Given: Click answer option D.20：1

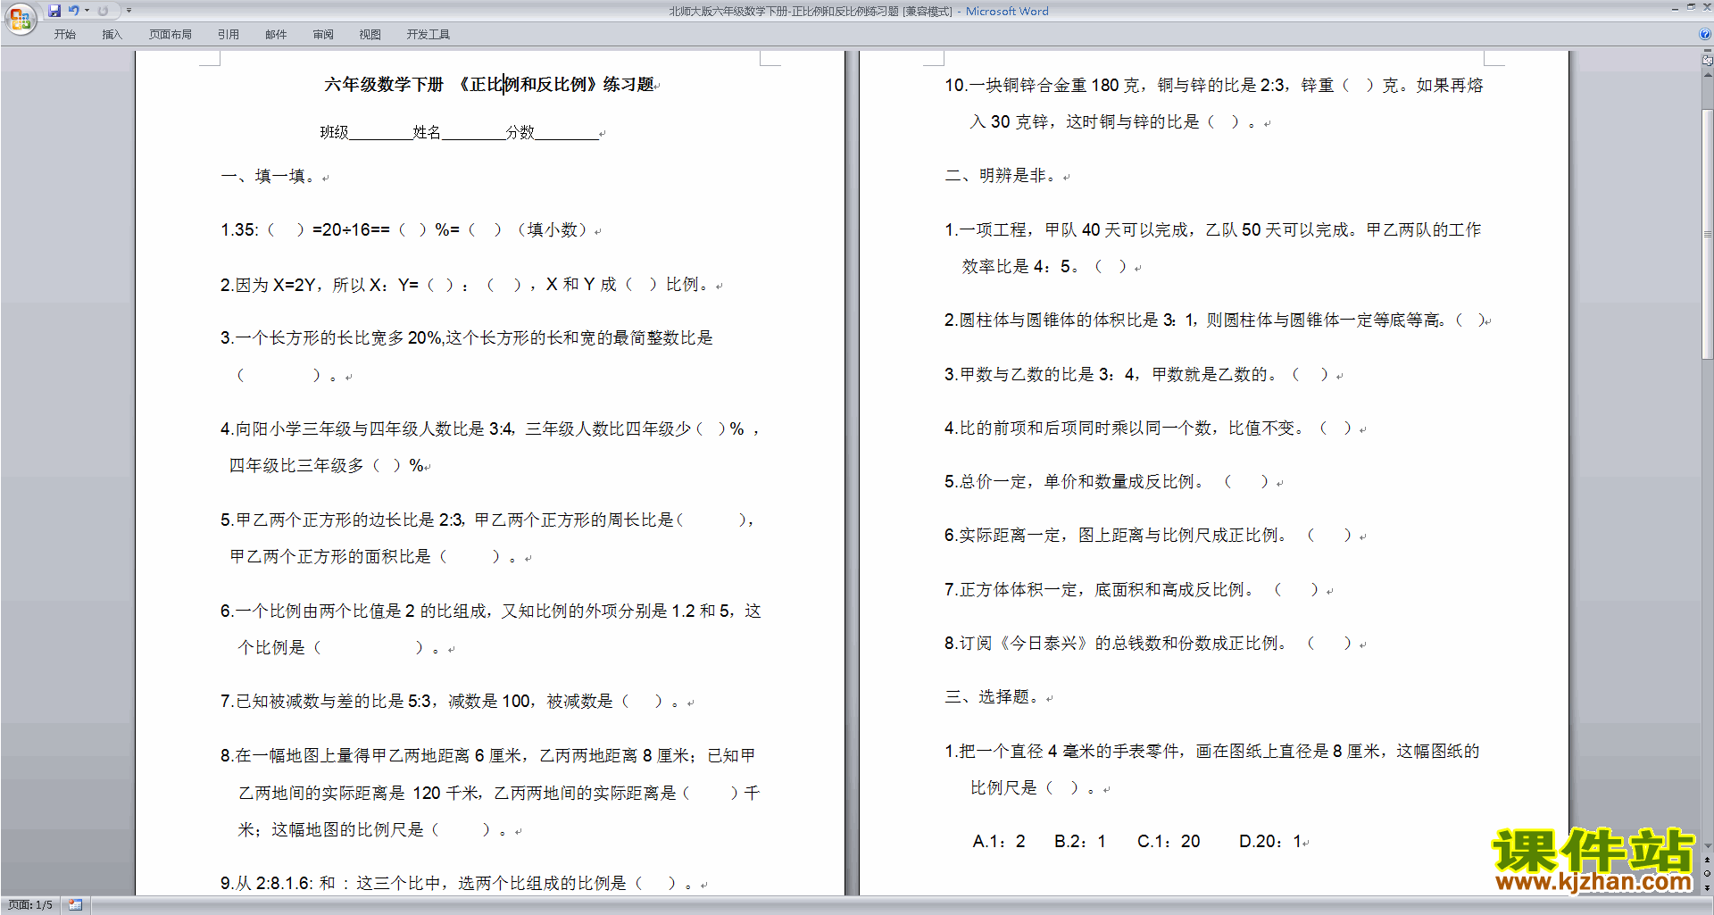Looking at the screenshot, I should (x=1271, y=842).
